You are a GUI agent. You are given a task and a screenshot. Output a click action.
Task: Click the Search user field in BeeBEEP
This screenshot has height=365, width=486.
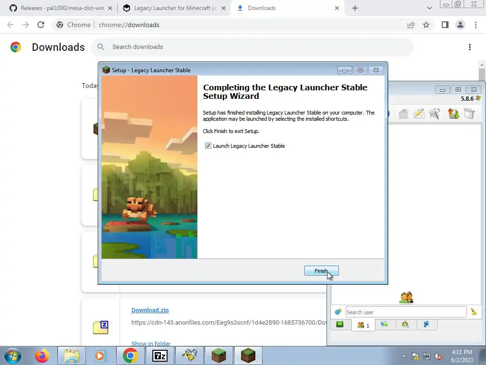[406, 312]
